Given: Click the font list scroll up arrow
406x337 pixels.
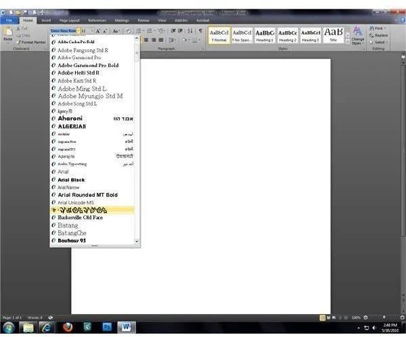Looking at the screenshot, I should coord(137,38).
